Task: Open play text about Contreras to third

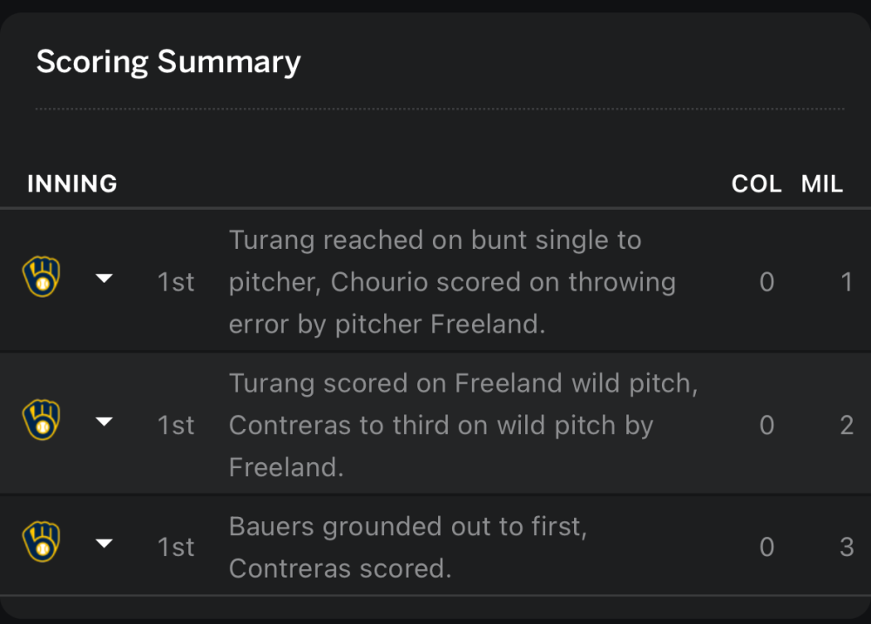Action: coord(463,426)
